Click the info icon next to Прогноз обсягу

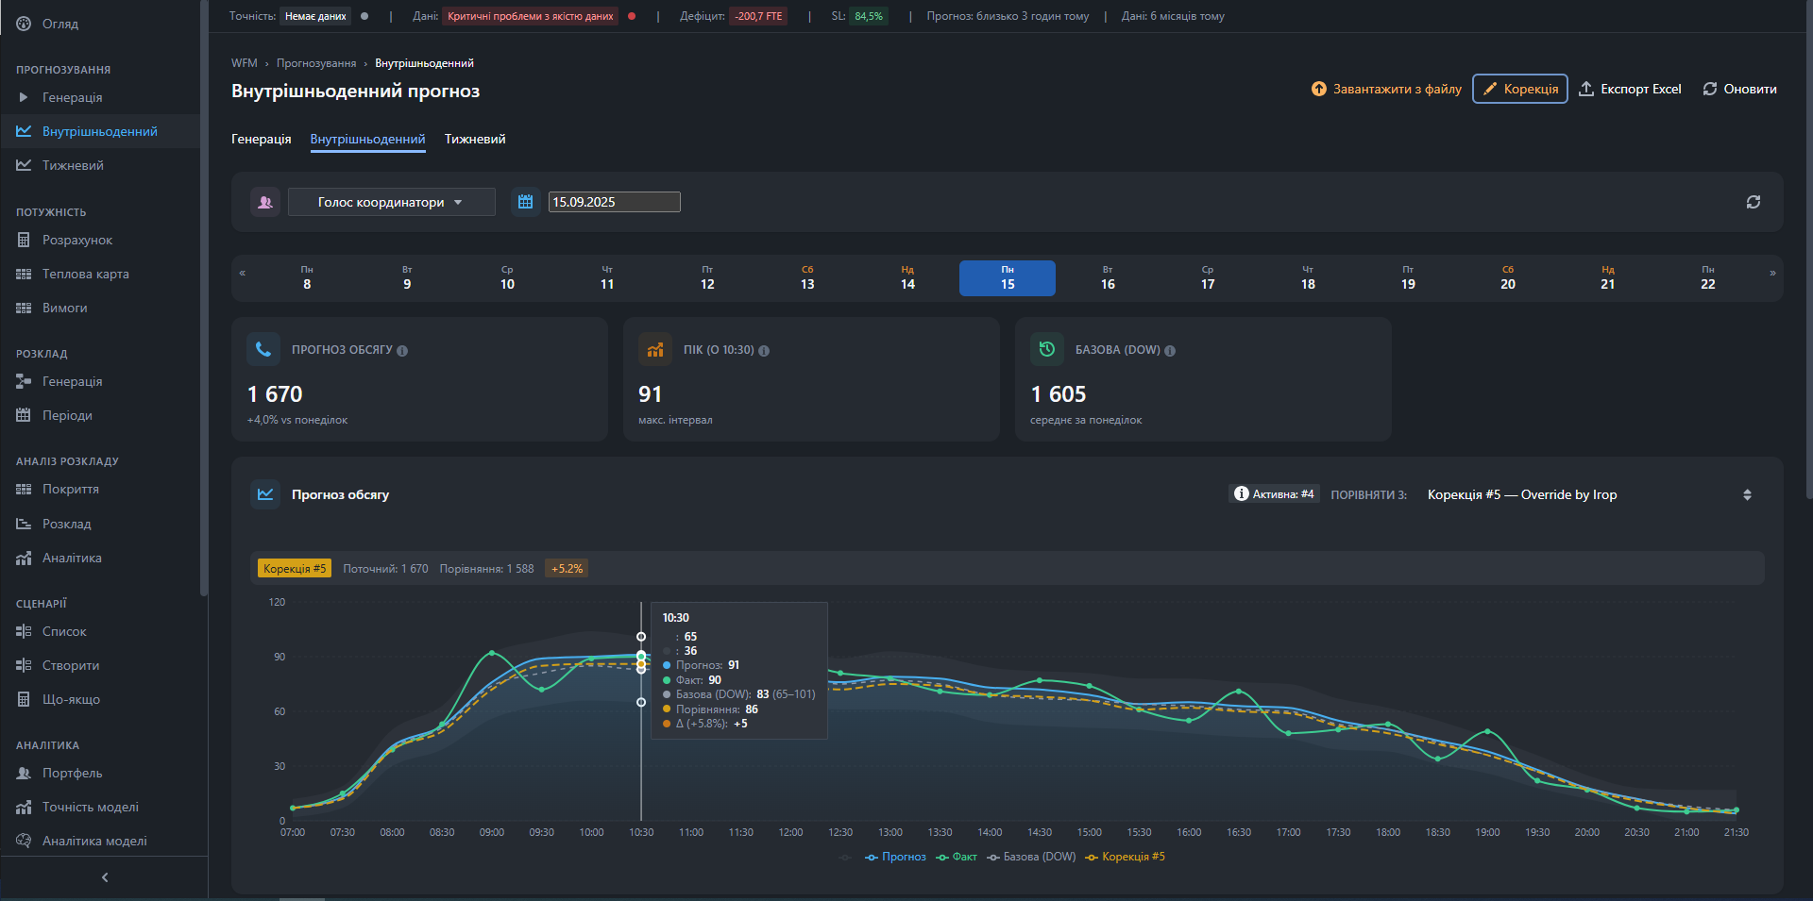click(402, 351)
